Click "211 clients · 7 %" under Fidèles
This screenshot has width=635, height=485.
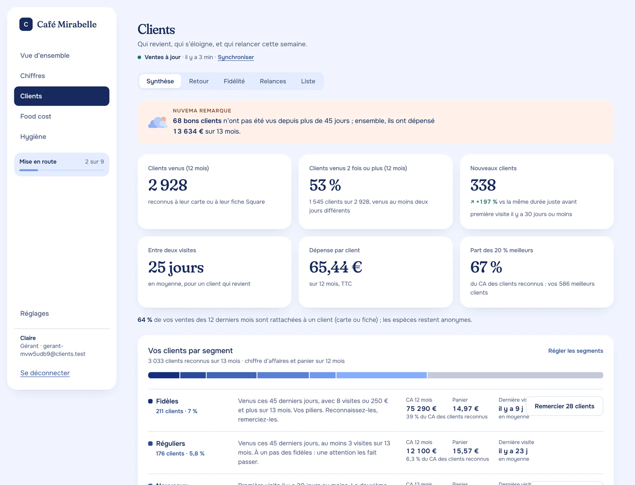(177, 411)
